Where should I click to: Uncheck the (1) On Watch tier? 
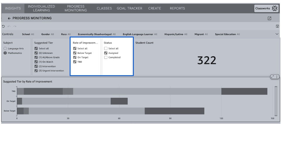(x=36, y=62)
